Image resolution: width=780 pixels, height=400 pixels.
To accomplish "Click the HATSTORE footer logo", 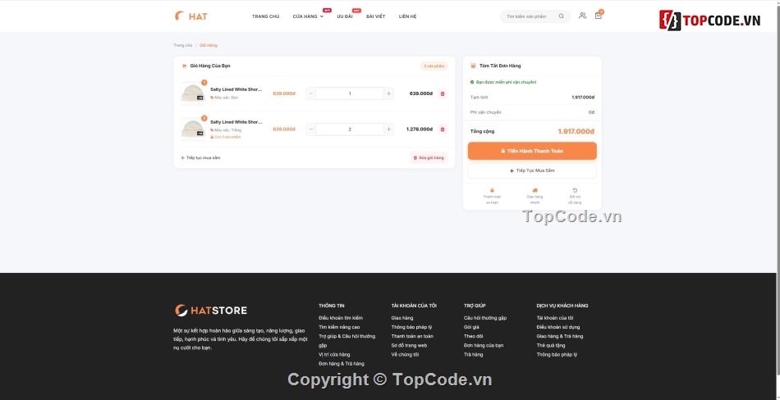I will pyautogui.click(x=211, y=311).
